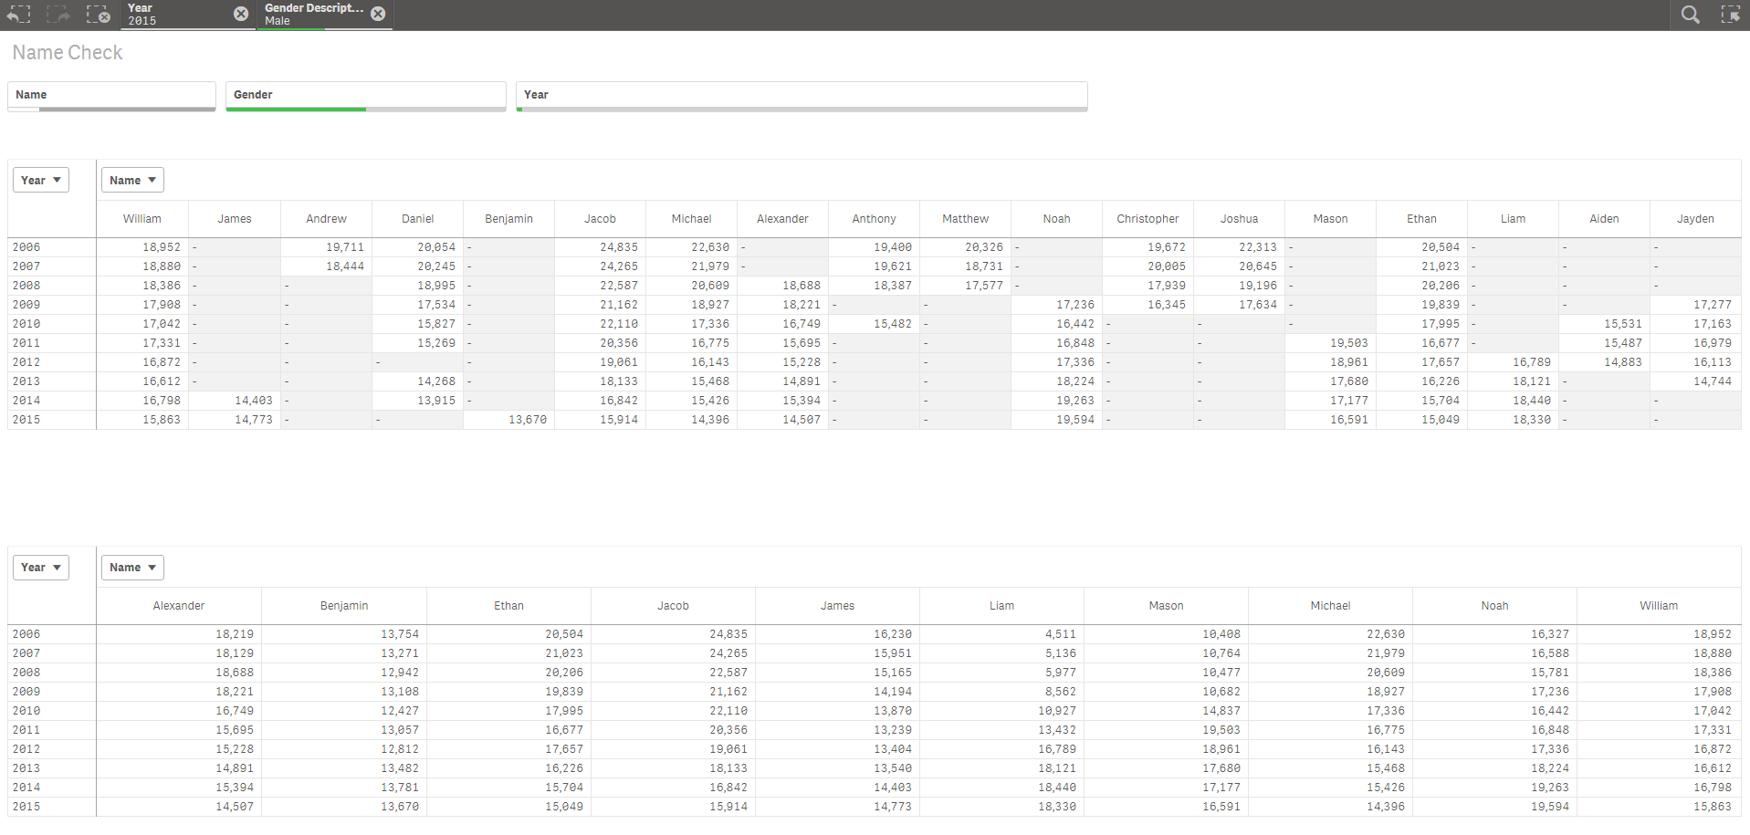Step back in selection history

pos(19,15)
